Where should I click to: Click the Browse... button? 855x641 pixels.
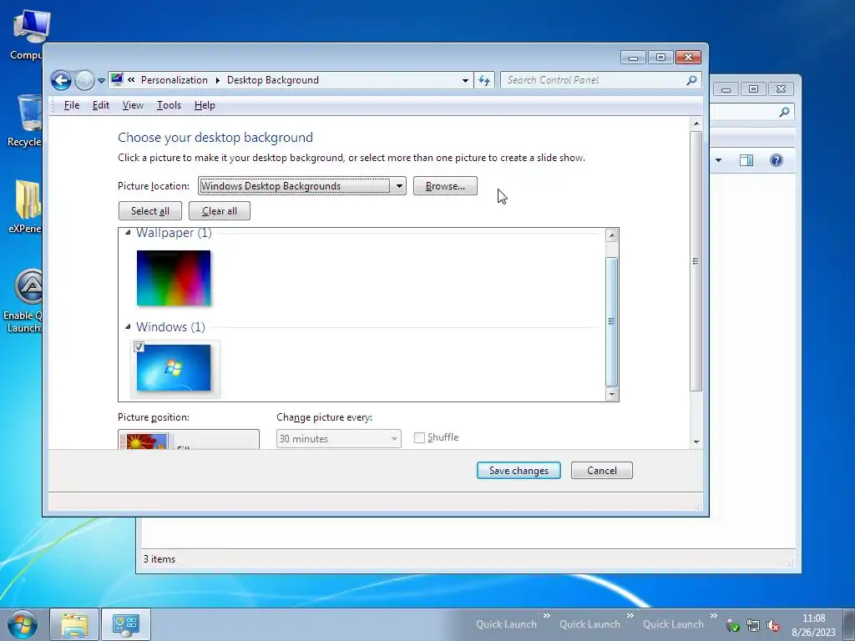coord(445,186)
